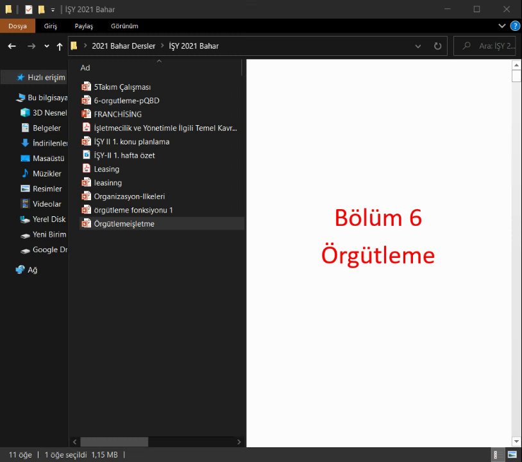522x462 pixels.
Task: Go back with the left arrow
Action: (x=12, y=46)
